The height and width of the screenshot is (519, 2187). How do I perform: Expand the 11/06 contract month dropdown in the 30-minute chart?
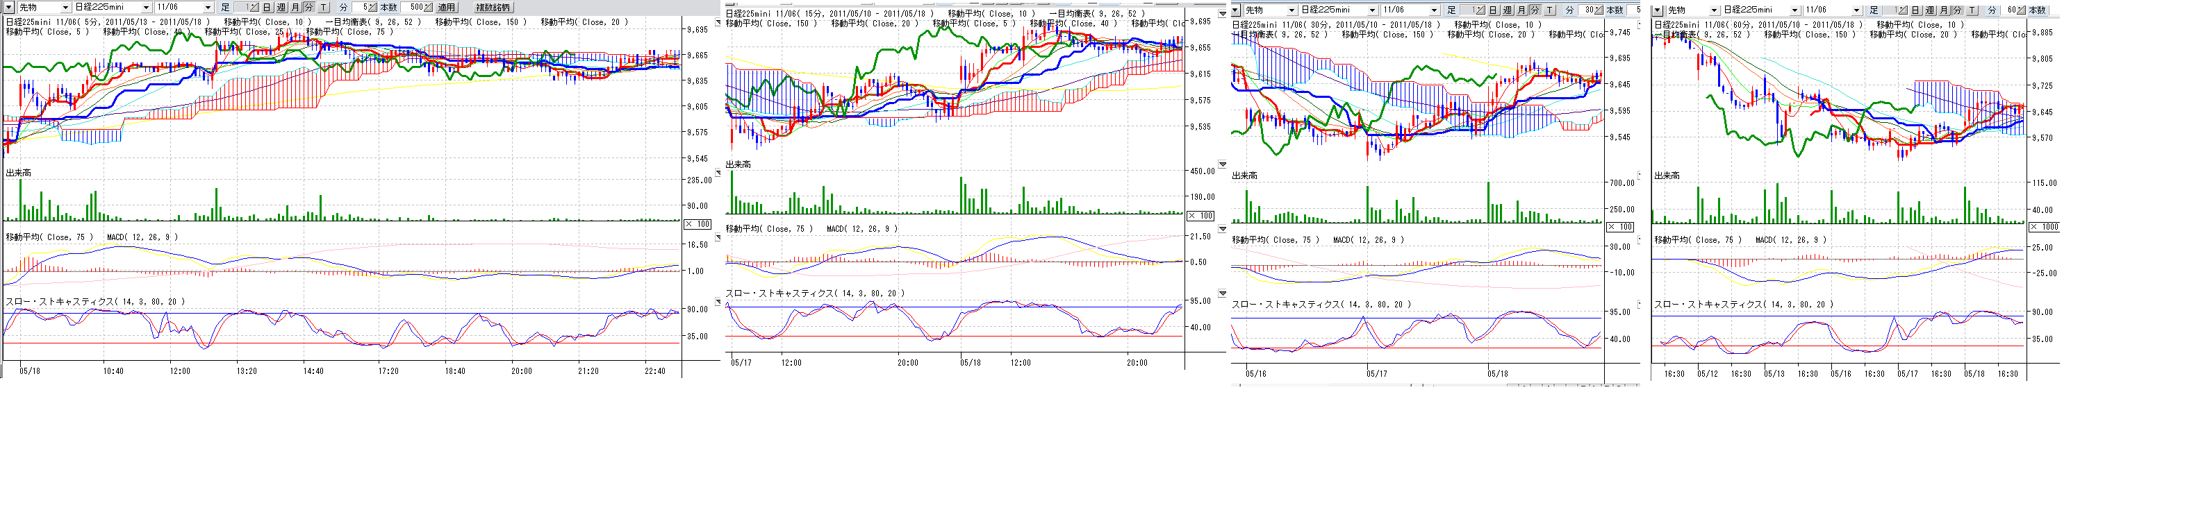coord(1434,10)
